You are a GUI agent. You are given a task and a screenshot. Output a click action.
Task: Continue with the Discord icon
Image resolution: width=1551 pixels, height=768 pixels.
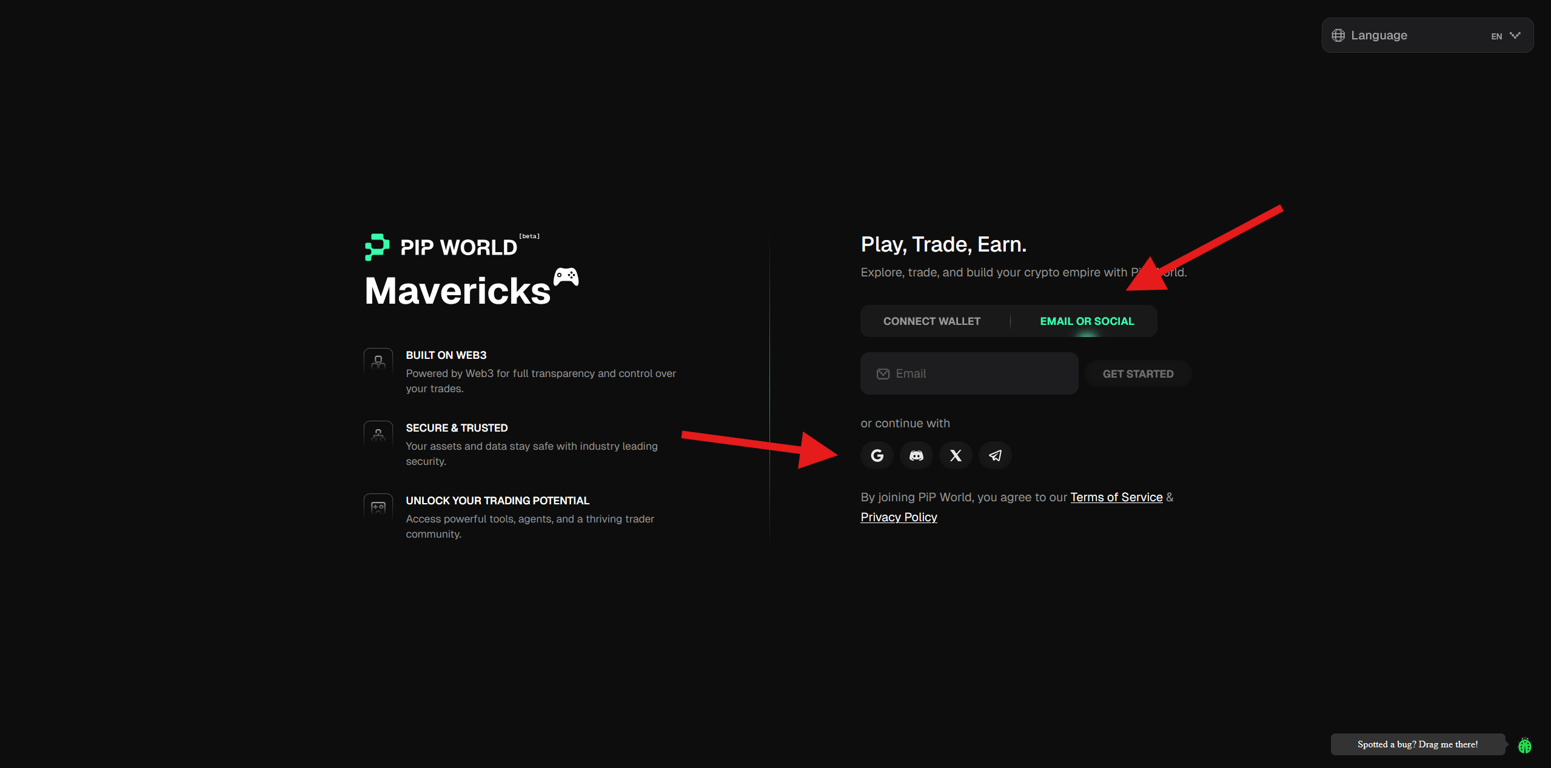coord(916,455)
